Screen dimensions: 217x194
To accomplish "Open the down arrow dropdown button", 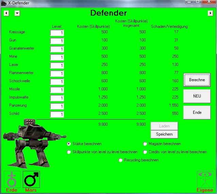I will click(x=17, y=13).
